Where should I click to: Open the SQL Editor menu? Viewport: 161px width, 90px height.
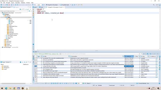tap(18, 3)
